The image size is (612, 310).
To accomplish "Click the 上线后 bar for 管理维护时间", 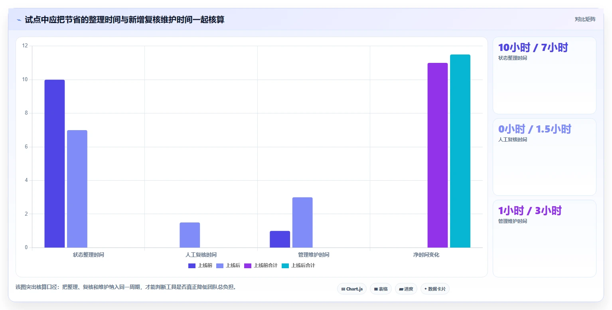I will coord(302,222).
